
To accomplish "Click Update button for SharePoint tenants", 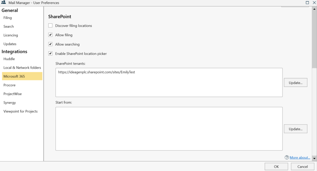I will click(x=295, y=83).
